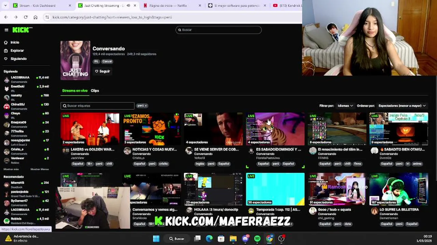The height and width of the screenshot is (245, 437).
Task: Close the Netflix browser tab
Action: point(200,5)
